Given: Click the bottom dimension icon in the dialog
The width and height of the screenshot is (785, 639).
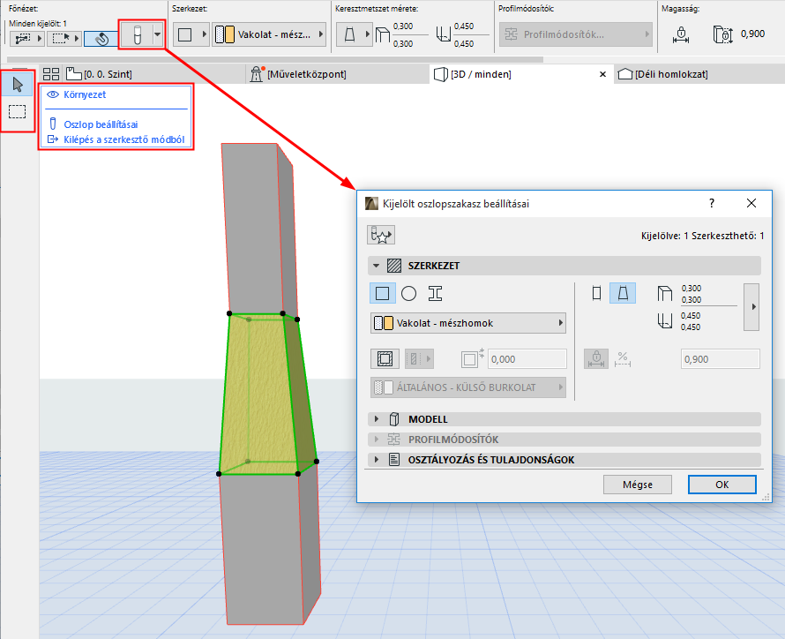Looking at the screenshot, I should [665, 320].
